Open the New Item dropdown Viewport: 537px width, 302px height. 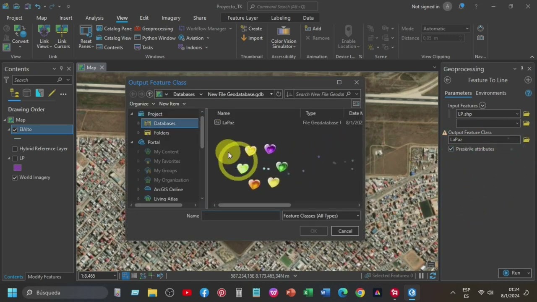[x=172, y=104]
